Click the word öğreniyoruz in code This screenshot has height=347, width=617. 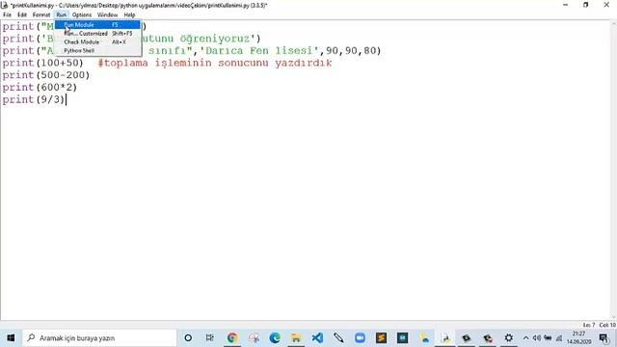pos(215,39)
